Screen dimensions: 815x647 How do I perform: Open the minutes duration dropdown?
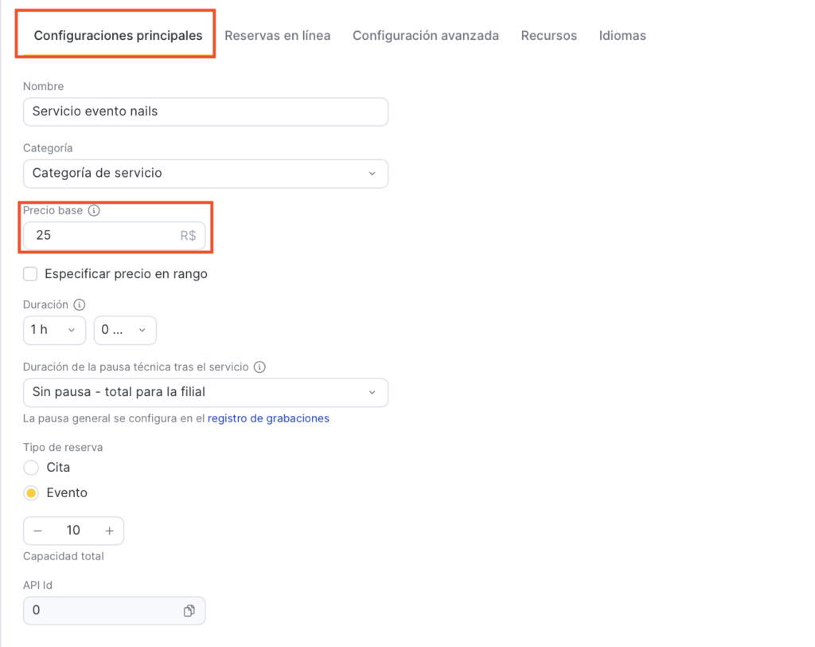click(x=125, y=330)
